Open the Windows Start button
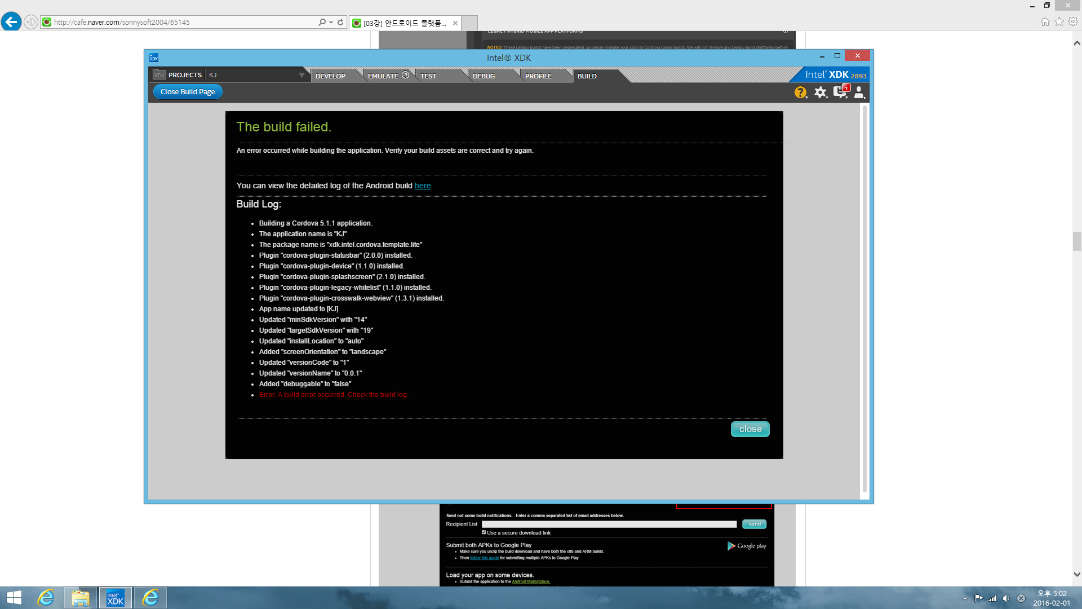This screenshot has height=609, width=1082. pos(14,598)
